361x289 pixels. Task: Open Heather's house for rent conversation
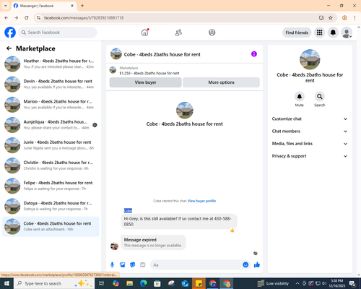[51, 64]
